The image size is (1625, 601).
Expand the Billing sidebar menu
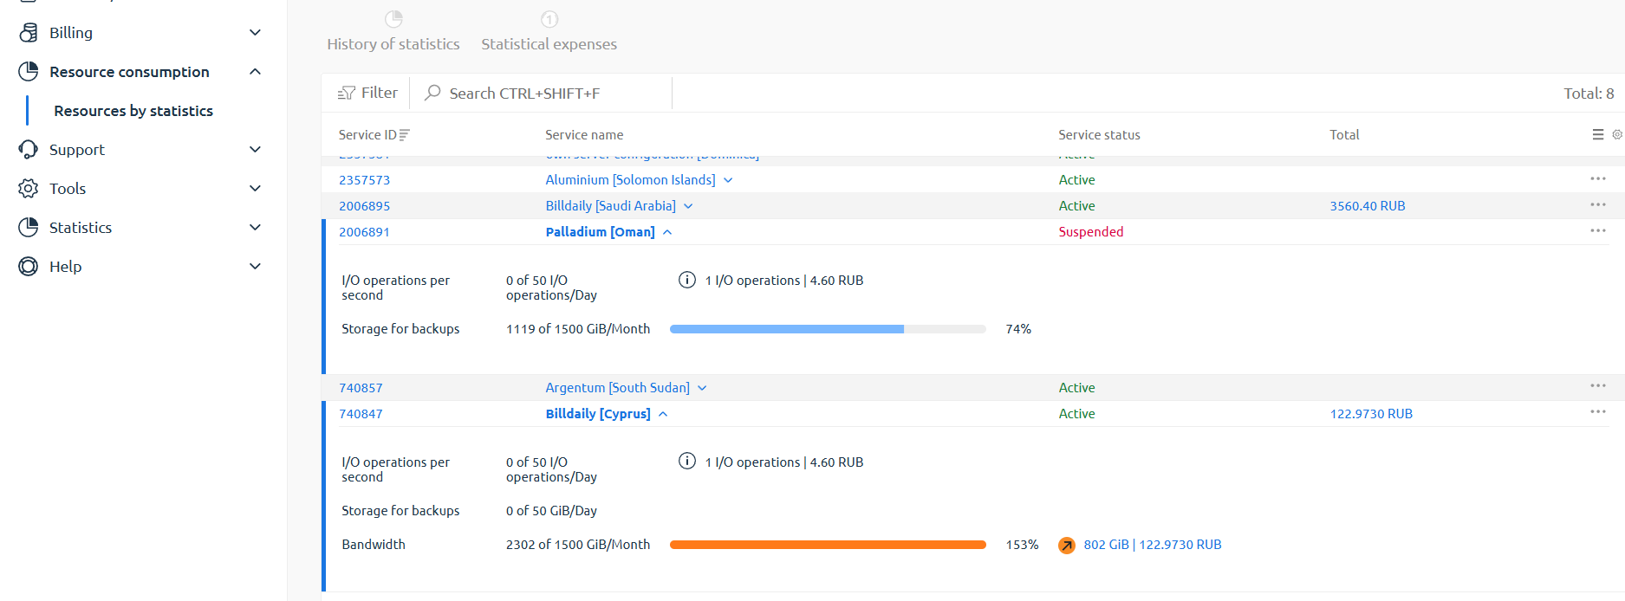click(255, 33)
